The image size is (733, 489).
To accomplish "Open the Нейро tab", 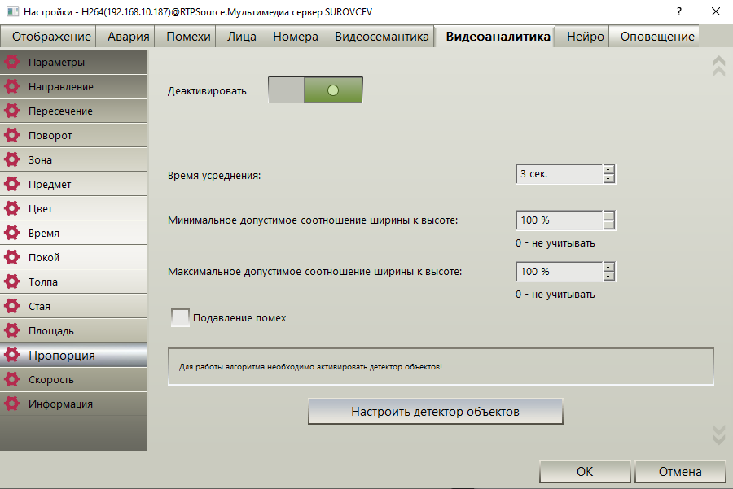I will tap(582, 37).
